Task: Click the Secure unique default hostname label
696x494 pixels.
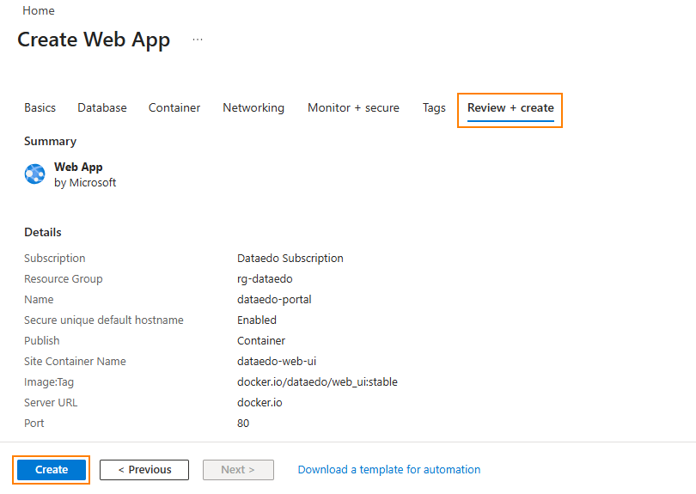Action: pyautogui.click(x=104, y=320)
